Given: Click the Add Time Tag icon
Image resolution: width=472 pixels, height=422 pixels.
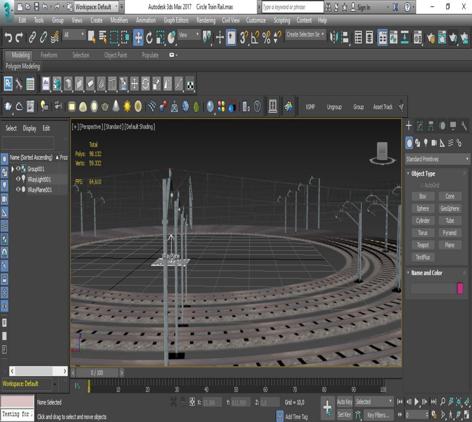Looking at the screenshot, I should pos(280,417).
